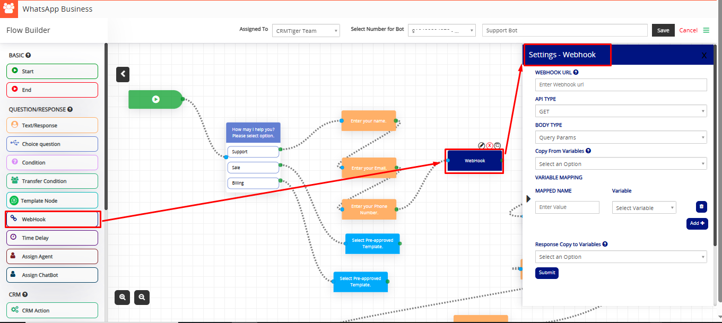Open the green hamburger menu beside Cancel
Image resolution: width=722 pixels, height=323 pixels.
[x=706, y=30]
